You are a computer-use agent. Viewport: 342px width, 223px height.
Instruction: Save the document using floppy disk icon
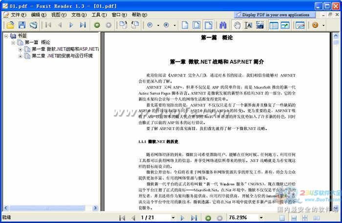pos(22,25)
